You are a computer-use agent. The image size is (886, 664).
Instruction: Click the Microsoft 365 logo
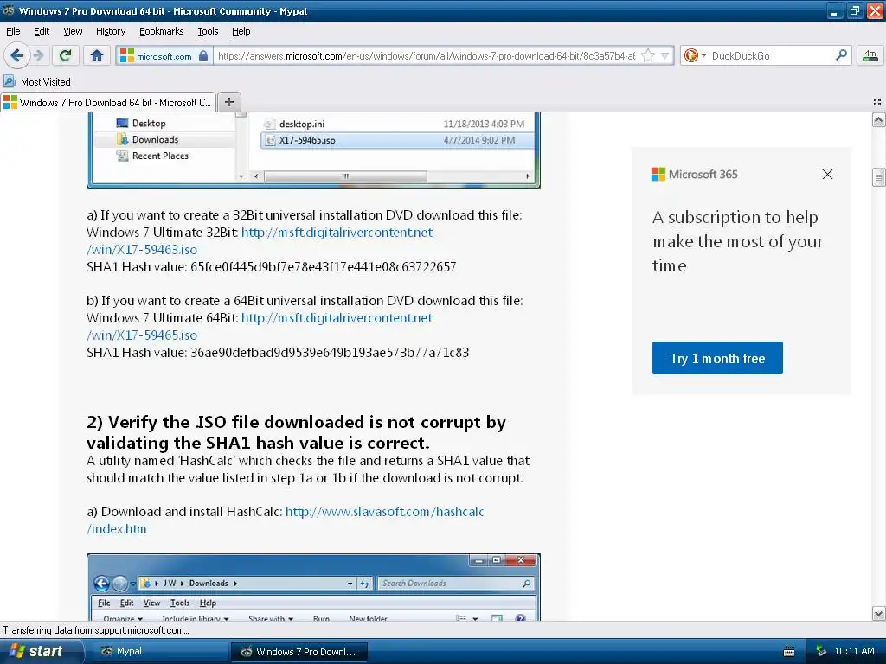[x=695, y=174]
